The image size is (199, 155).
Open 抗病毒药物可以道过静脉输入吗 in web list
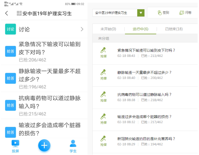pos(144,95)
